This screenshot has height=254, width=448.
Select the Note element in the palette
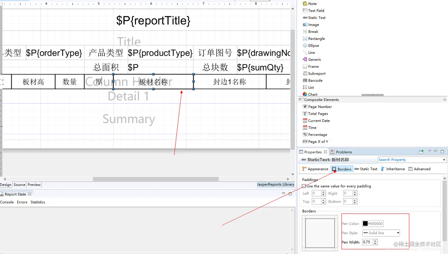coord(310,4)
